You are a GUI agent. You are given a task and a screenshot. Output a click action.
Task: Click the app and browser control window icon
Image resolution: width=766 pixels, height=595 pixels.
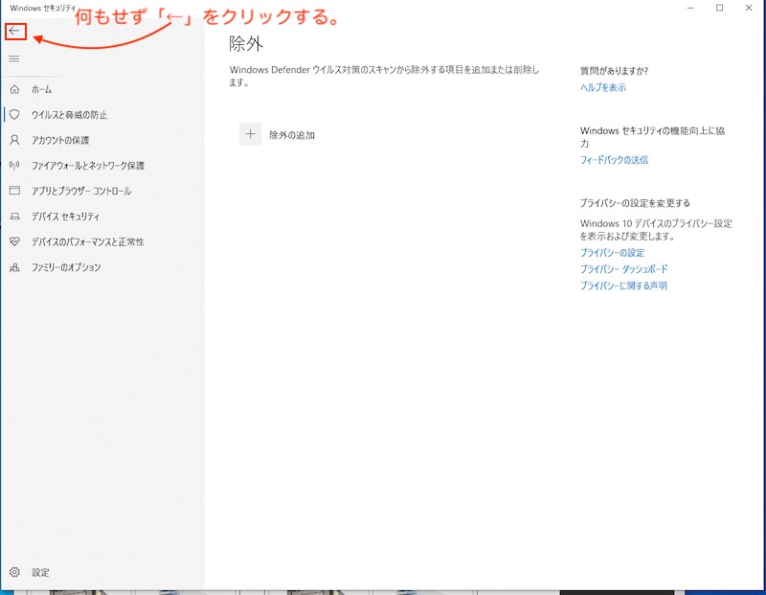click(14, 191)
